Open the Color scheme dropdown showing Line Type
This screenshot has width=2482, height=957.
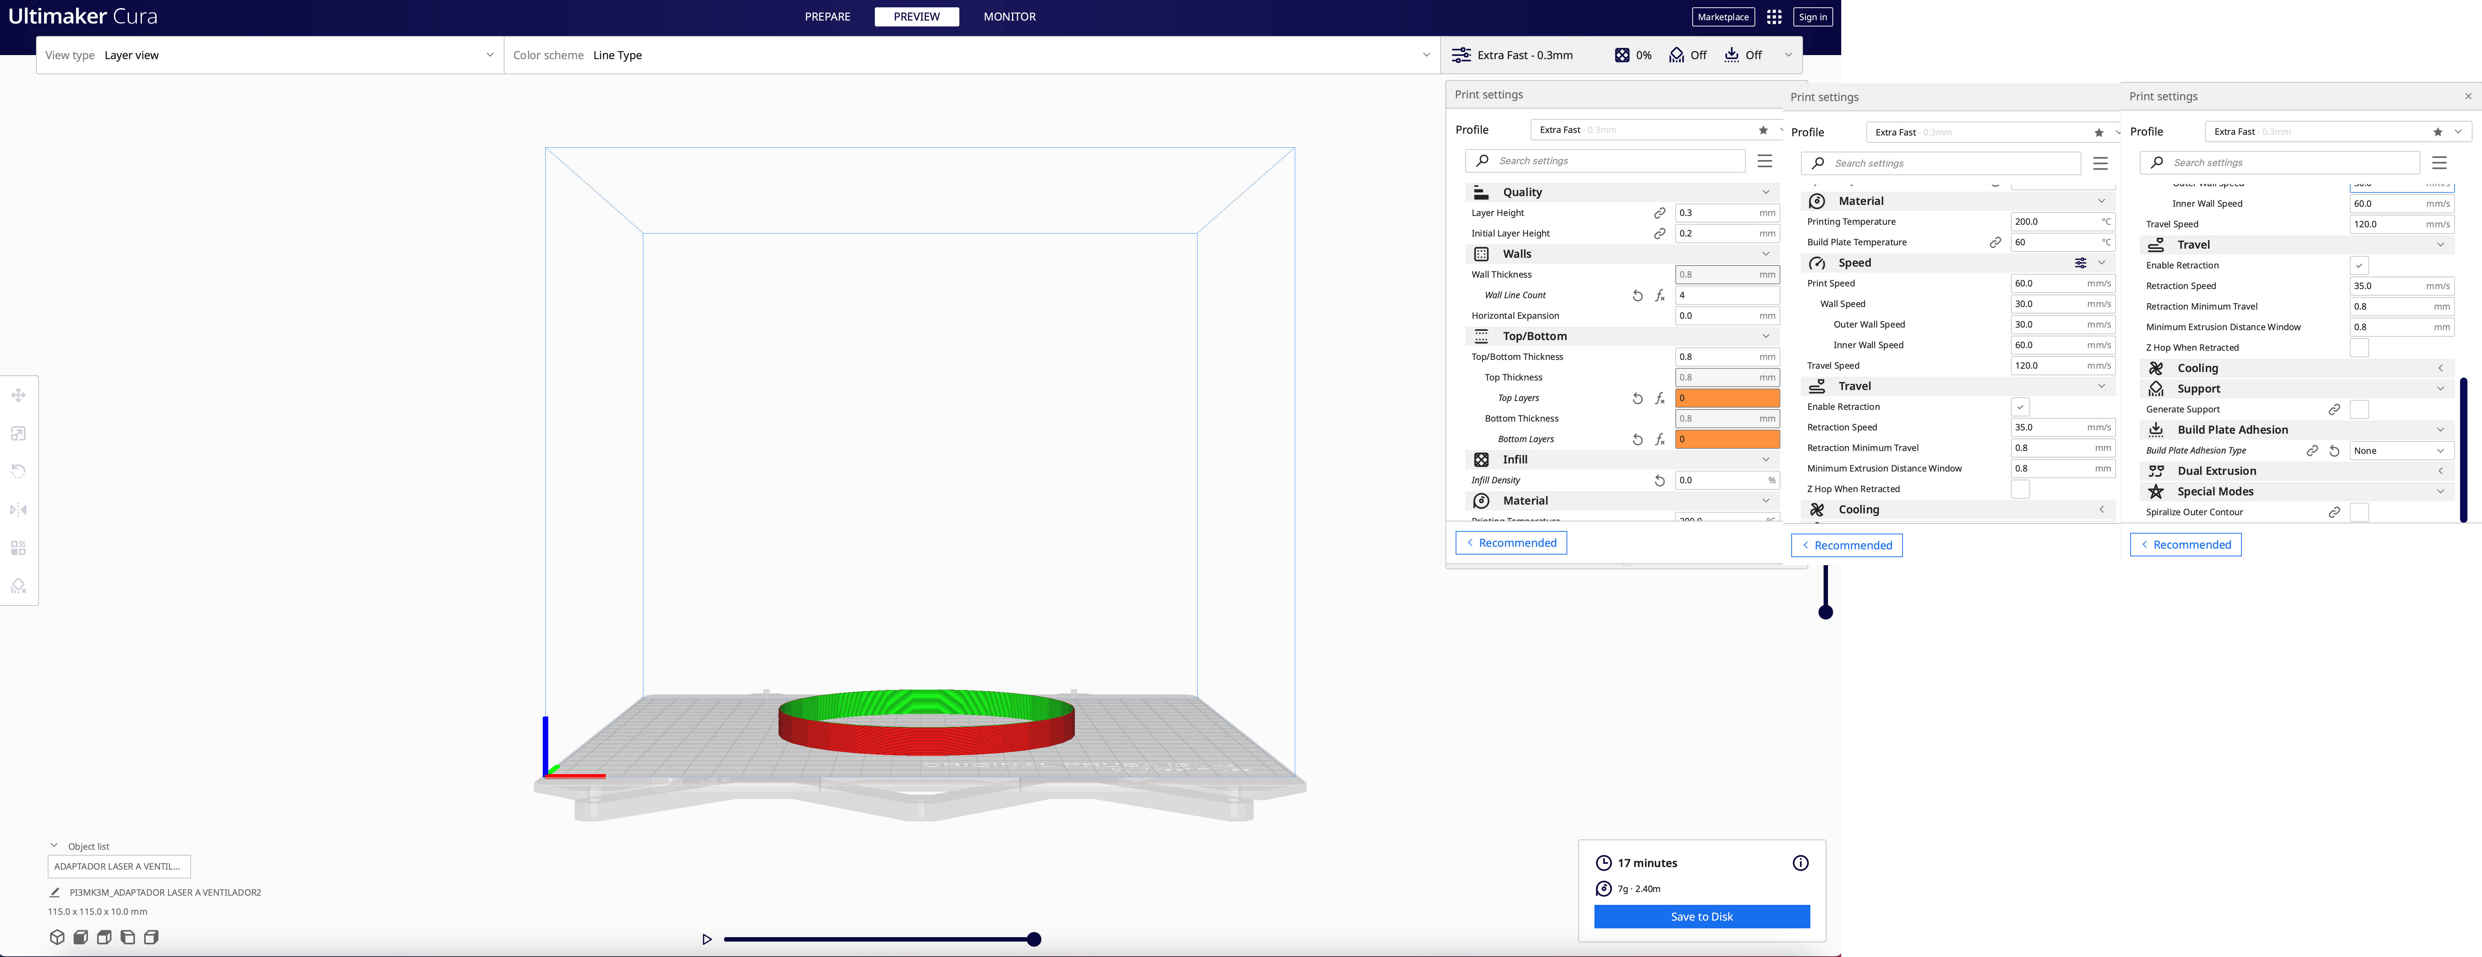[x=971, y=55]
